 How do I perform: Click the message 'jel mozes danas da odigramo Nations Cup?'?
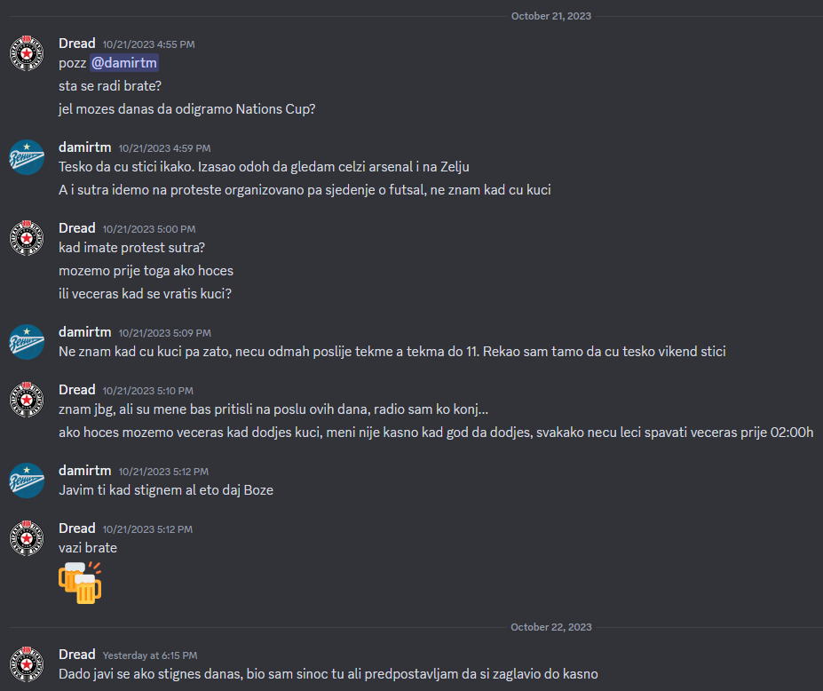coord(186,109)
